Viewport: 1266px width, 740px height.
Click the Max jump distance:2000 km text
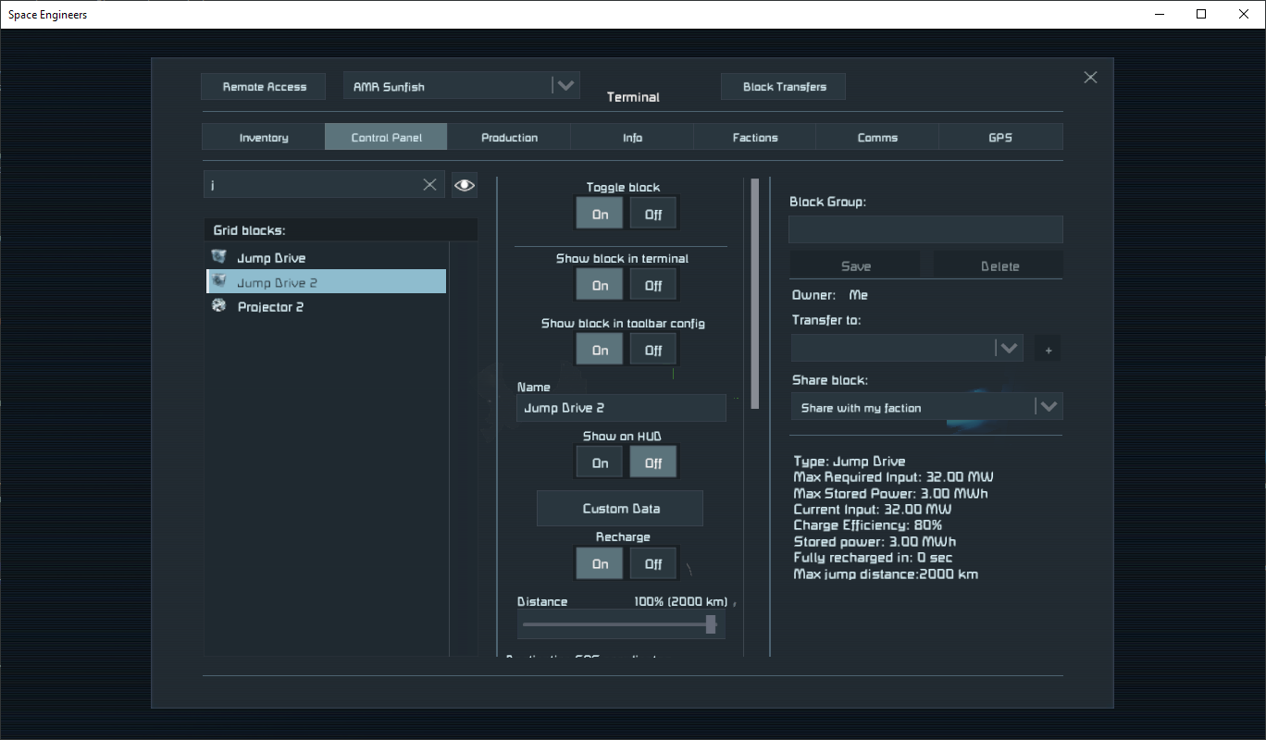point(886,573)
